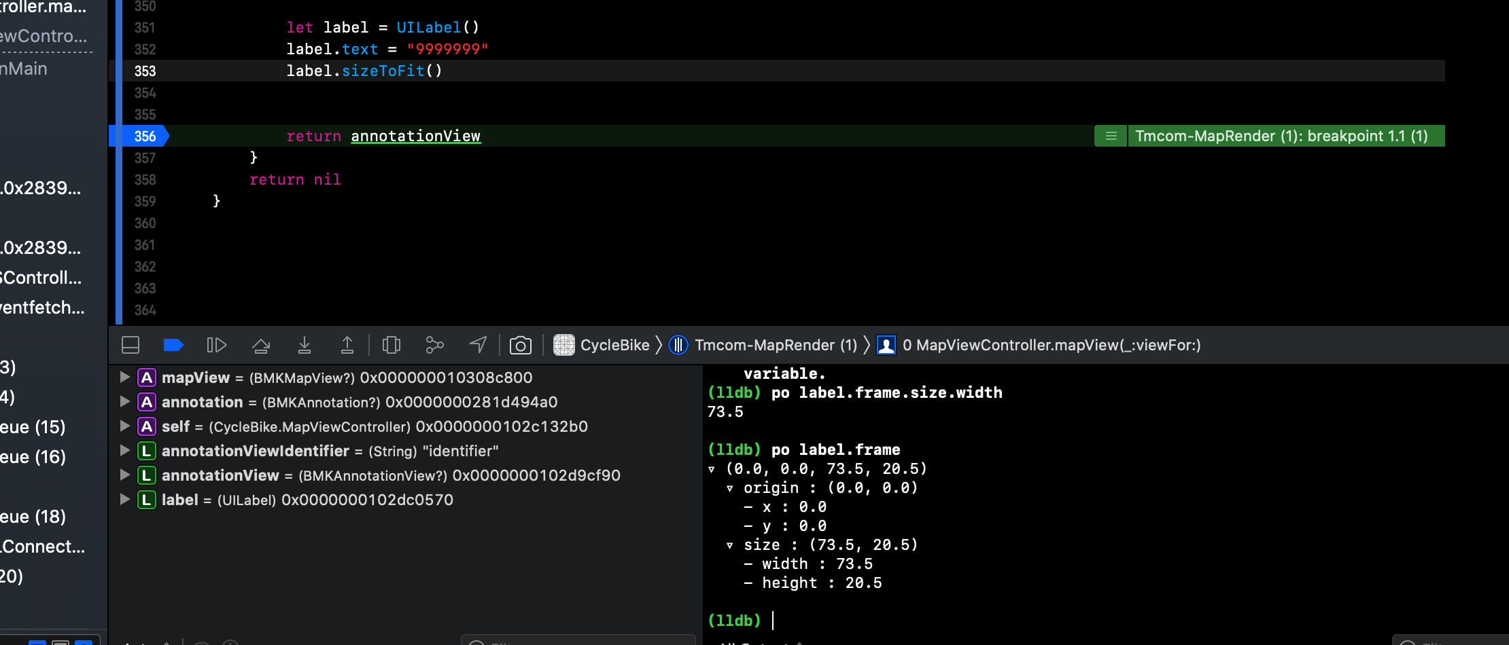Expand the self MapViewController variable
The width and height of the screenshot is (1509, 645).
coord(124,426)
